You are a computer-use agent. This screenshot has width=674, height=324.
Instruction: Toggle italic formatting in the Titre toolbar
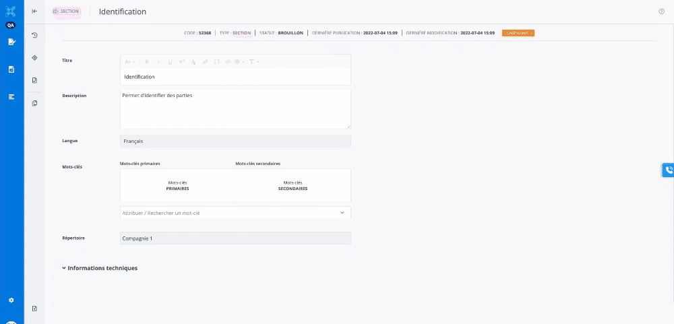158,61
